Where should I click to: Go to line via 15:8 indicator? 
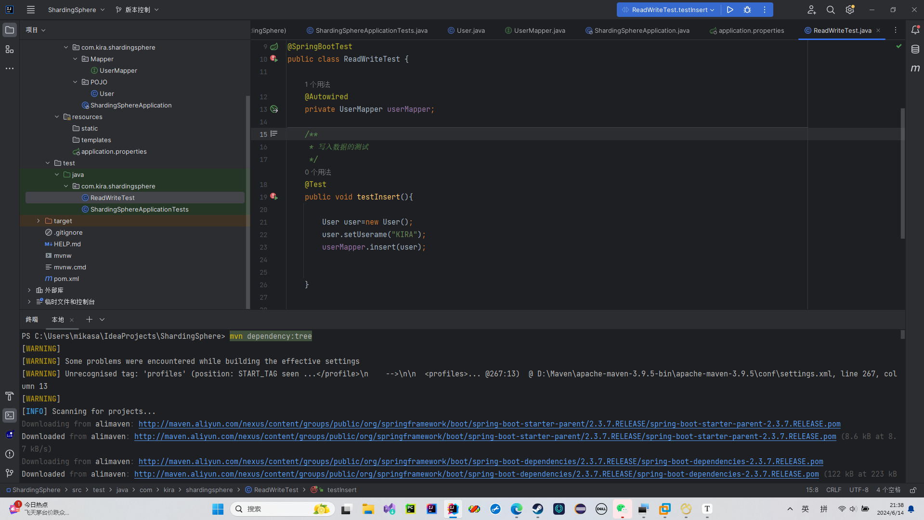click(x=812, y=490)
